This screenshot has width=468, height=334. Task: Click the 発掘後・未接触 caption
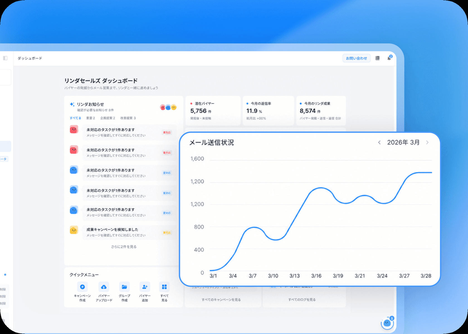click(201, 118)
